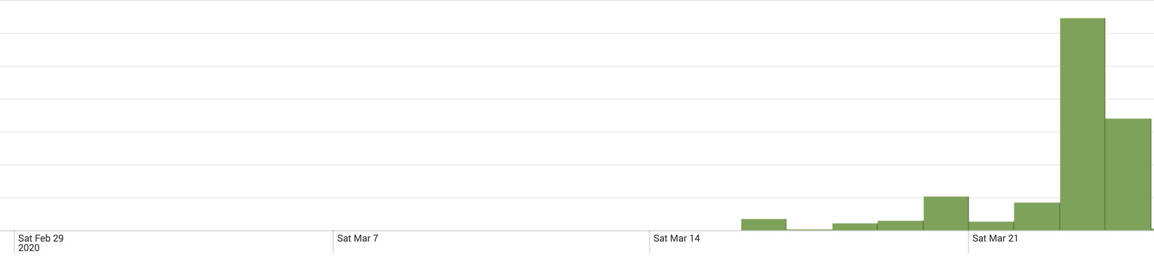Select the tallest green bar in the chart
This screenshot has width=1154, height=258.
[1082, 125]
